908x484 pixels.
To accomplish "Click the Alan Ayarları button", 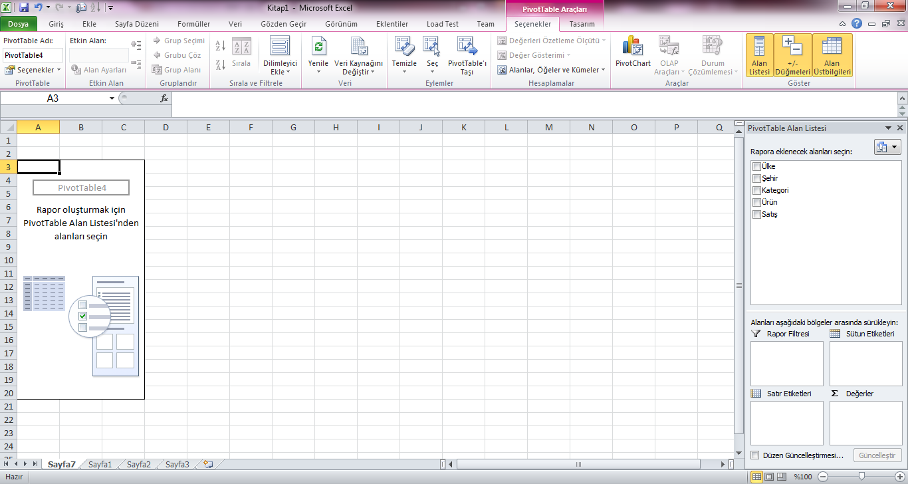I will 99,70.
